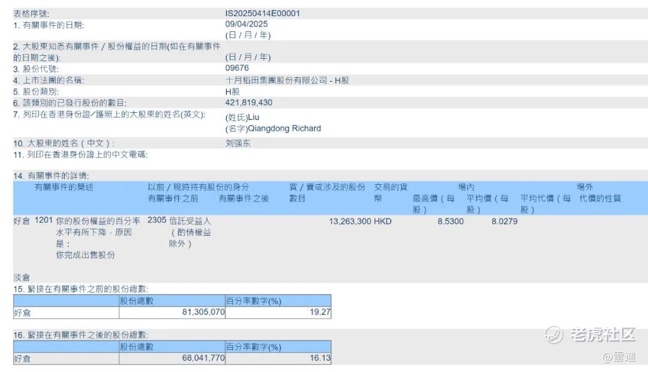Select issued shares figure 421,819,430

click(x=249, y=103)
